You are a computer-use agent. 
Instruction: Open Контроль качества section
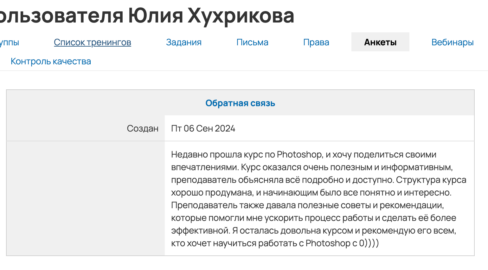51,61
